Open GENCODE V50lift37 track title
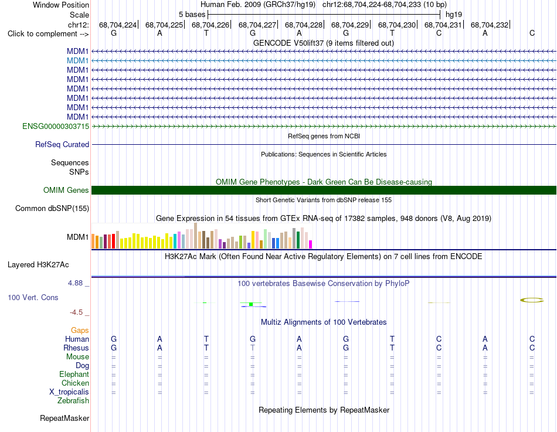The height and width of the screenshot is (432, 557). [323, 43]
